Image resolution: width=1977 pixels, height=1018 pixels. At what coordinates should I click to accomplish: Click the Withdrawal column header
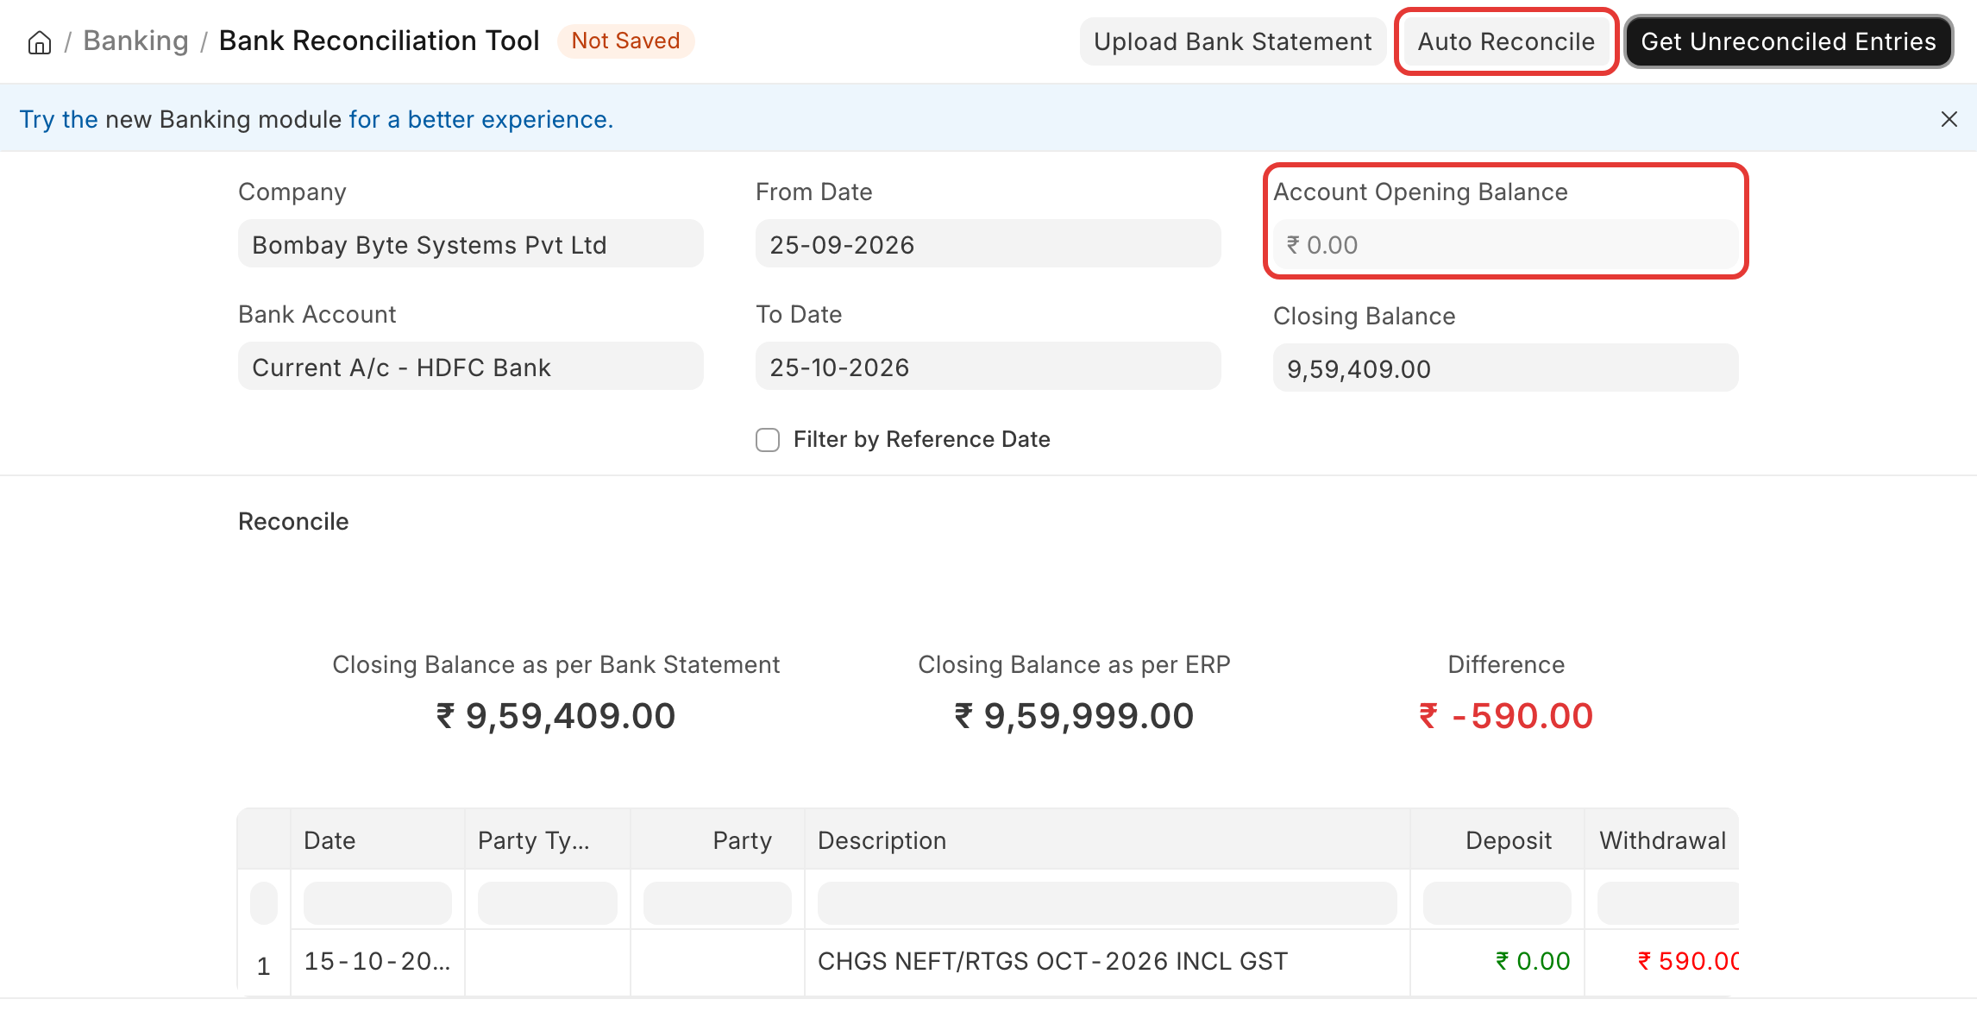pos(1662,839)
